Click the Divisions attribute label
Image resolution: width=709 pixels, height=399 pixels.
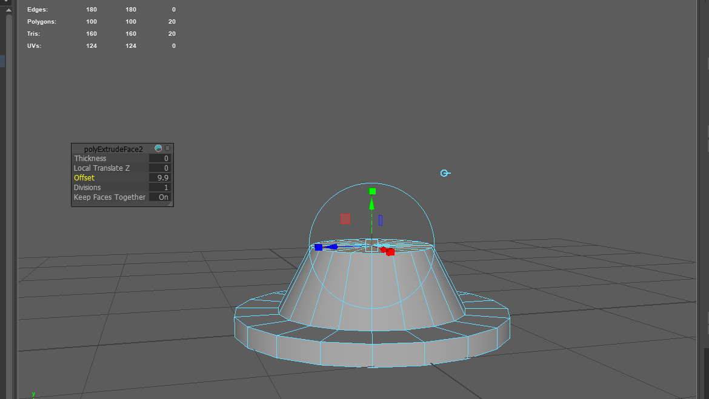tap(89, 188)
